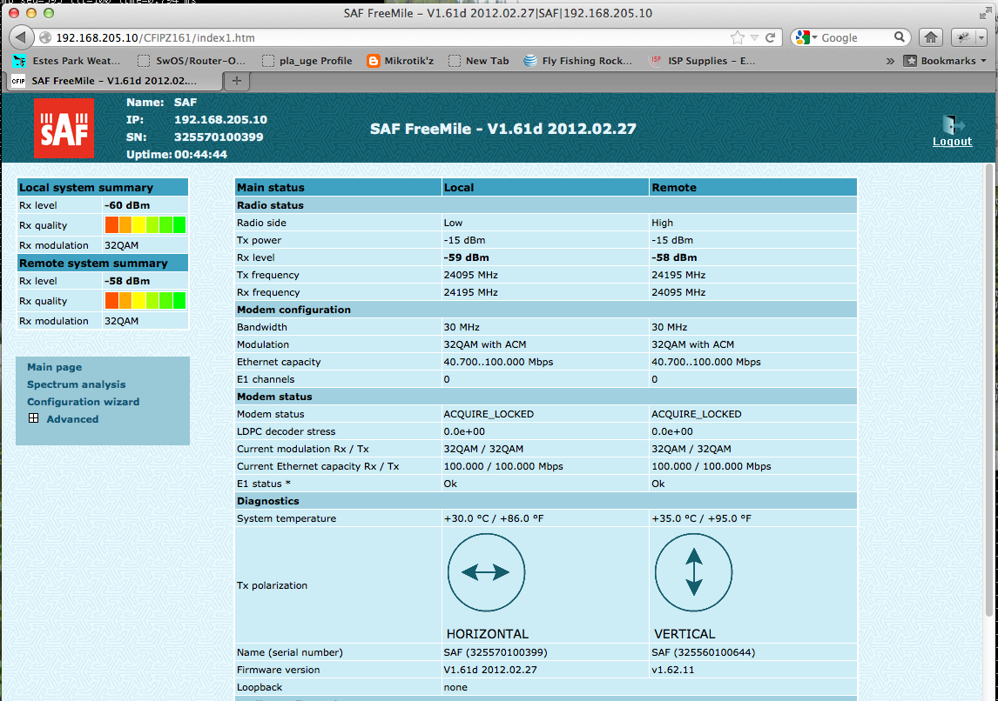The image size is (998, 701).
Task: Open Configuration wizard in the sidebar
Action: 83,402
